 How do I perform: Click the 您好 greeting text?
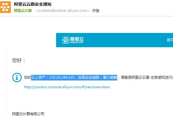tap(19, 61)
